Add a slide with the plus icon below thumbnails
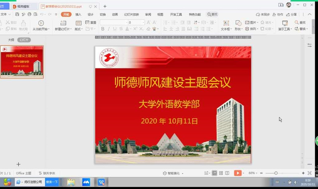This screenshot has width=318, height=189. [x=18, y=164]
